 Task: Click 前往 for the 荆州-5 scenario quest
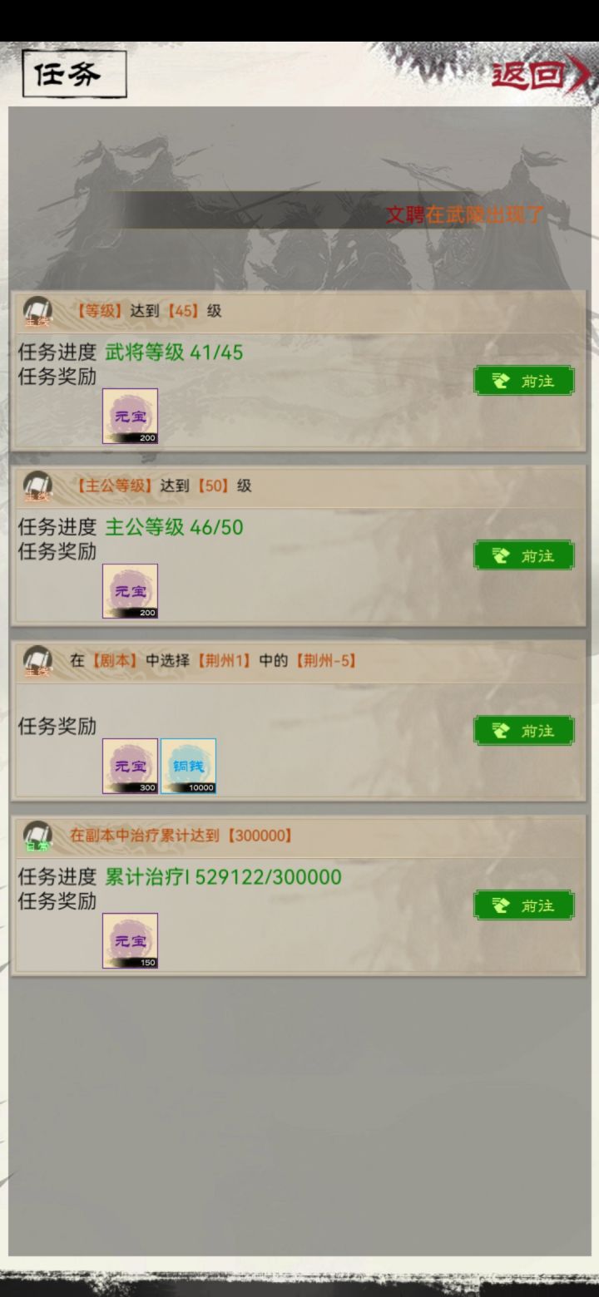[x=524, y=730]
